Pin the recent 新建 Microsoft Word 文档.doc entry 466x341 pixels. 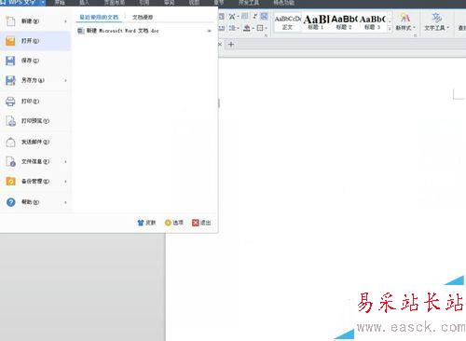tap(210, 31)
